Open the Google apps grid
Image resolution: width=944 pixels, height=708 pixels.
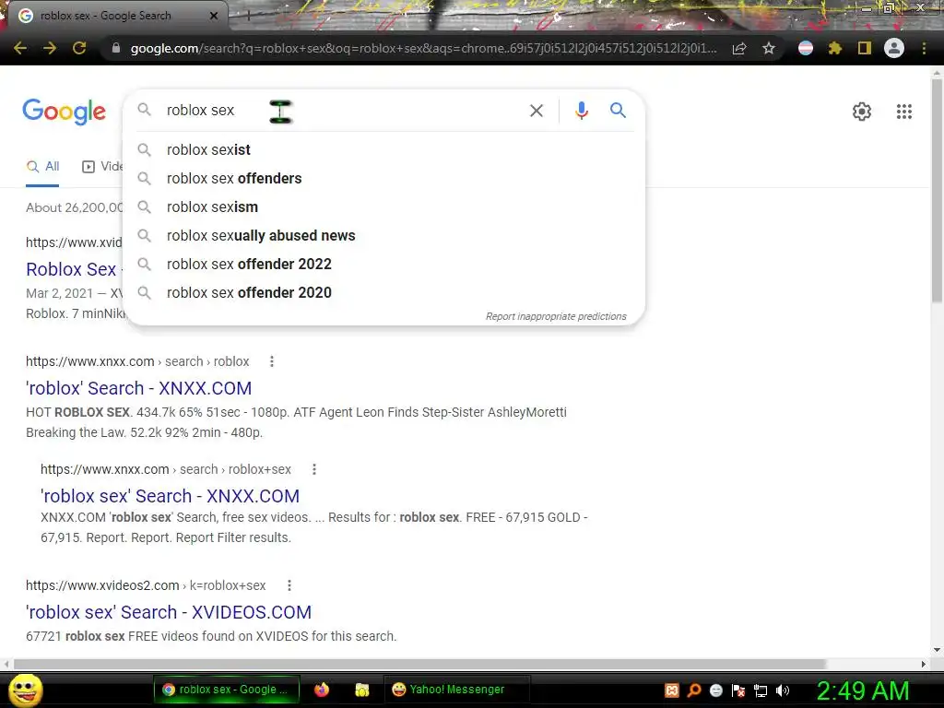(903, 112)
